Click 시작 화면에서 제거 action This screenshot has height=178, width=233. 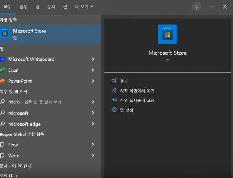click(x=137, y=91)
